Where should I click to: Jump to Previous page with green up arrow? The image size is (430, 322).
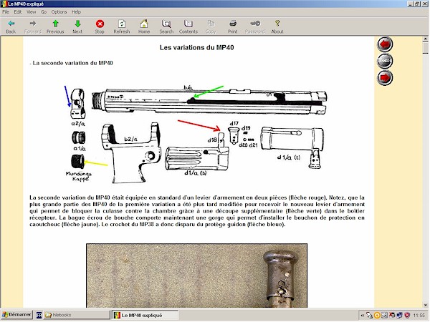[55, 26]
